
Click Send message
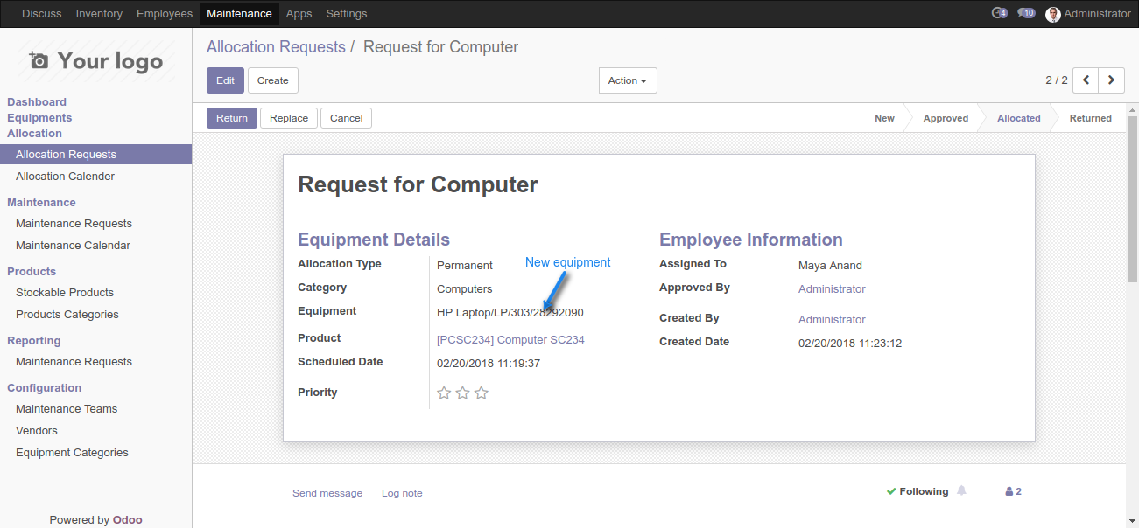[327, 493]
